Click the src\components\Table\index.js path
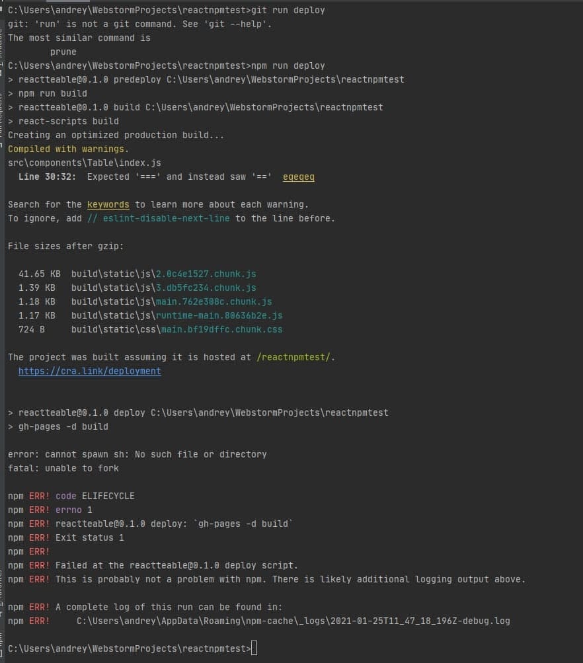This screenshot has height=663, width=583. (x=84, y=163)
